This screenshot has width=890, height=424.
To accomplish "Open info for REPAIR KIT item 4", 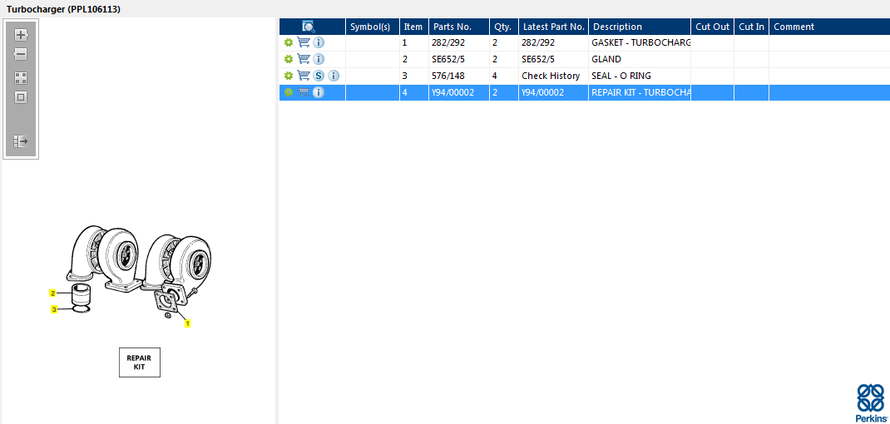I will click(319, 92).
